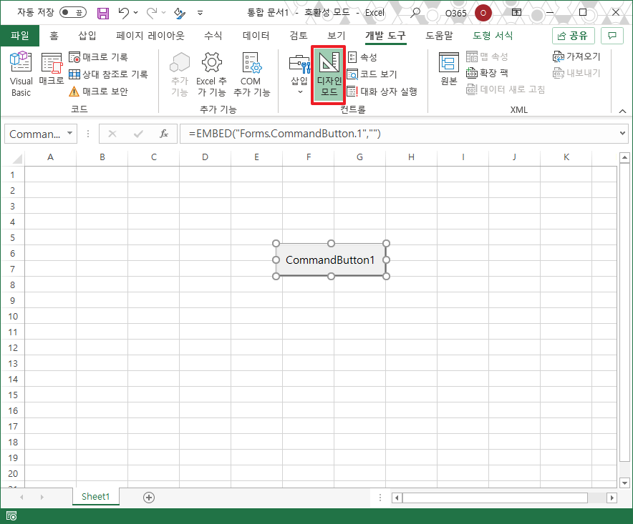This screenshot has height=524, width=633.
Task: Open the Visual Basic editor
Action: 21,74
